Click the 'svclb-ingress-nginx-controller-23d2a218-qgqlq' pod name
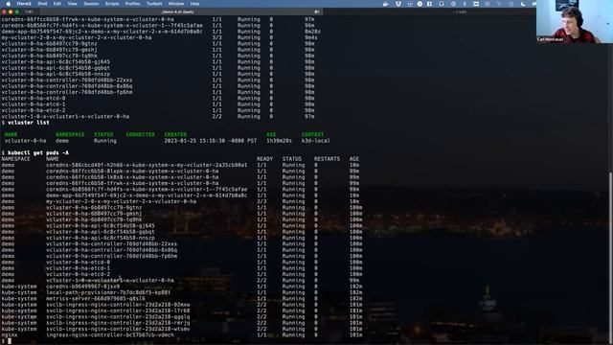Image resolution: width=613 pixels, height=345 pixels. pos(118,317)
